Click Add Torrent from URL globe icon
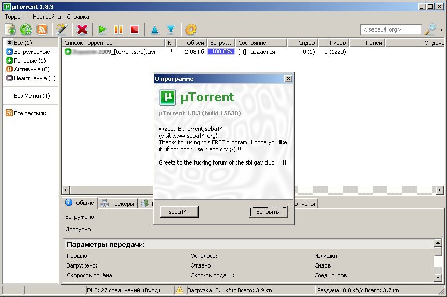The height and width of the screenshot is (297, 447). (x=26, y=29)
